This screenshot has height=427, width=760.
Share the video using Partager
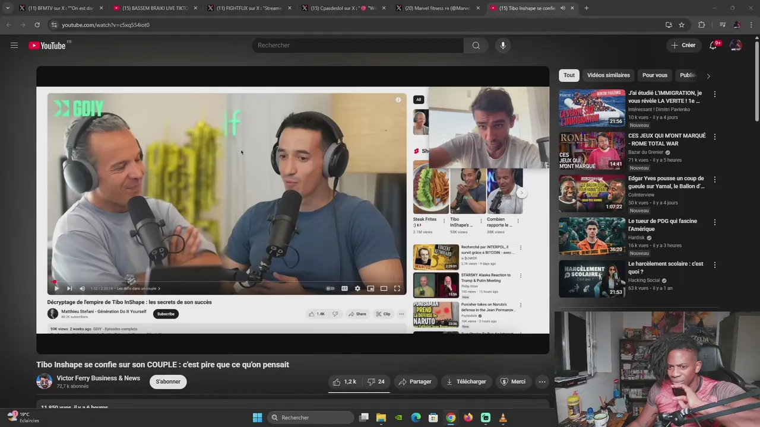(414, 381)
